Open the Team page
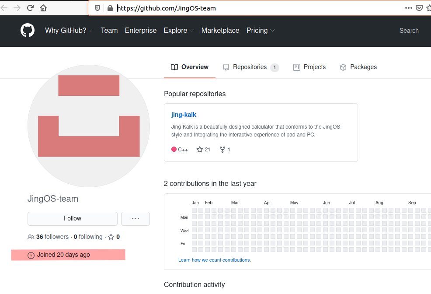The height and width of the screenshot is (294, 431). click(x=109, y=30)
